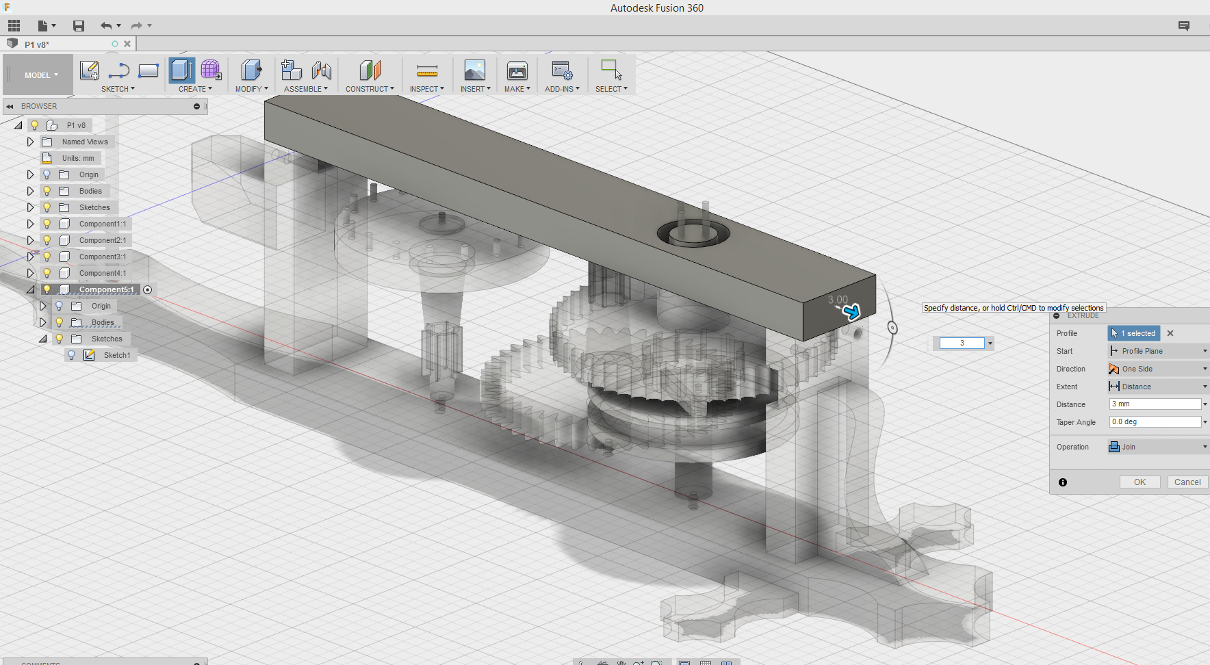Click the Measure inspect icon

coord(427,70)
